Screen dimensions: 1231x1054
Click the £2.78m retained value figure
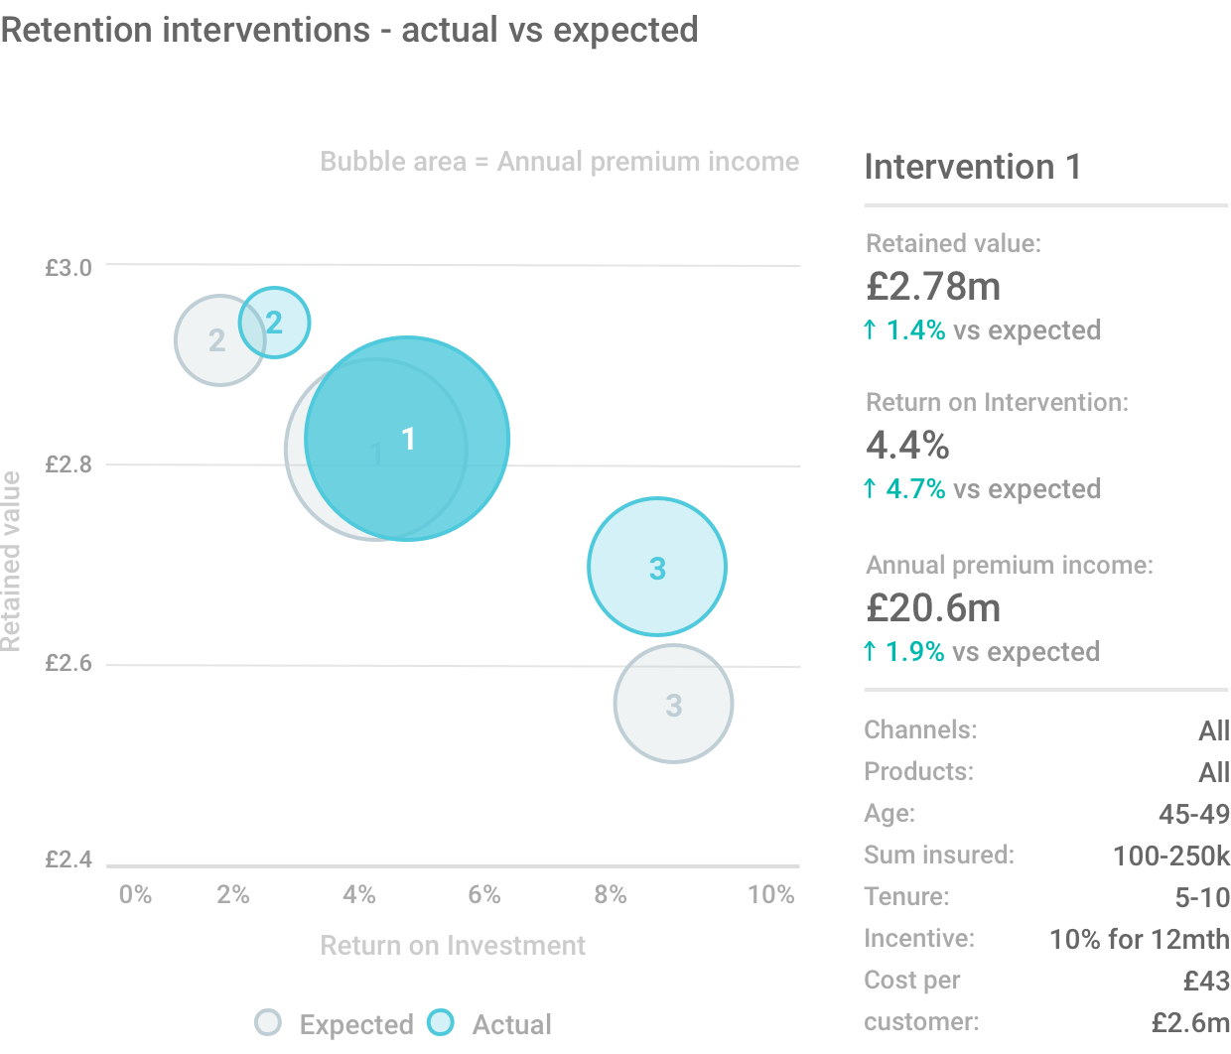933,287
